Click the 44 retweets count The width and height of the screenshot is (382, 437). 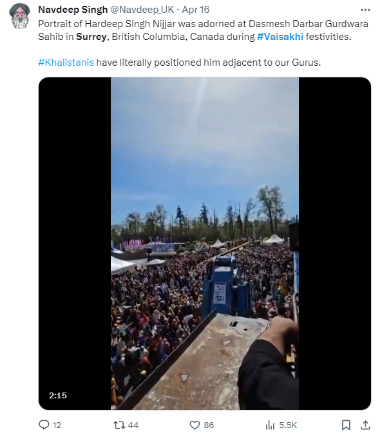(x=133, y=425)
